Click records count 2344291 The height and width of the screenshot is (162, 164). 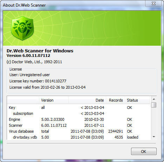tap(116, 131)
